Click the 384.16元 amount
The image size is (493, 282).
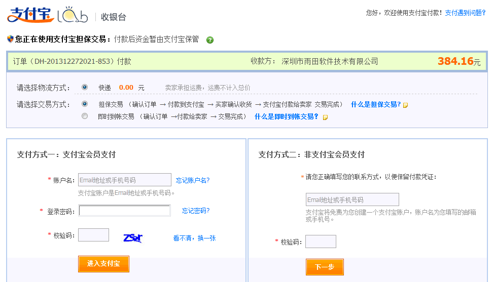click(459, 61)
